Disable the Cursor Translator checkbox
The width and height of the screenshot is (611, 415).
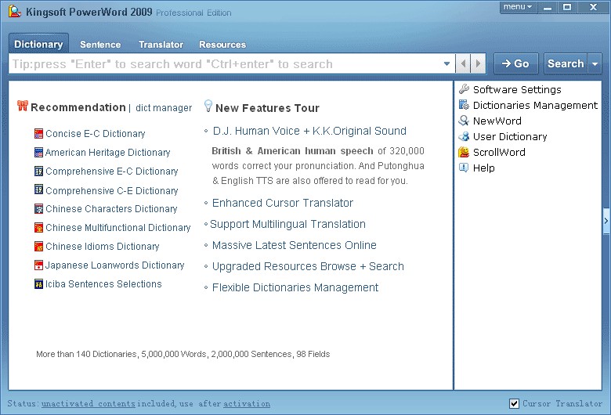(x=515, y=403)
